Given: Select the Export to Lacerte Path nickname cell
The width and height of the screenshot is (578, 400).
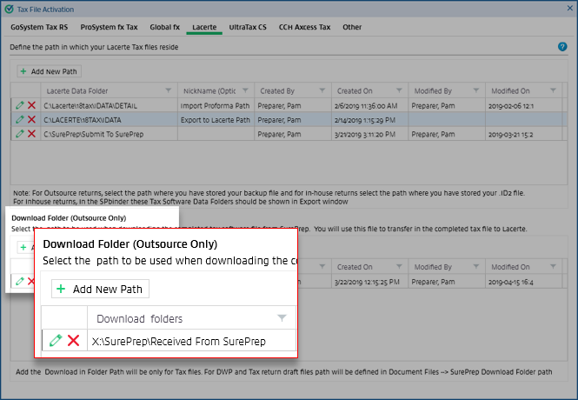Looking at the screenshot, I should [215, 119].
